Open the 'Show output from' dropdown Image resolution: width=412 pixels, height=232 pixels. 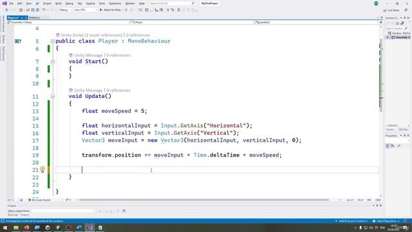(x=63, y=211)
